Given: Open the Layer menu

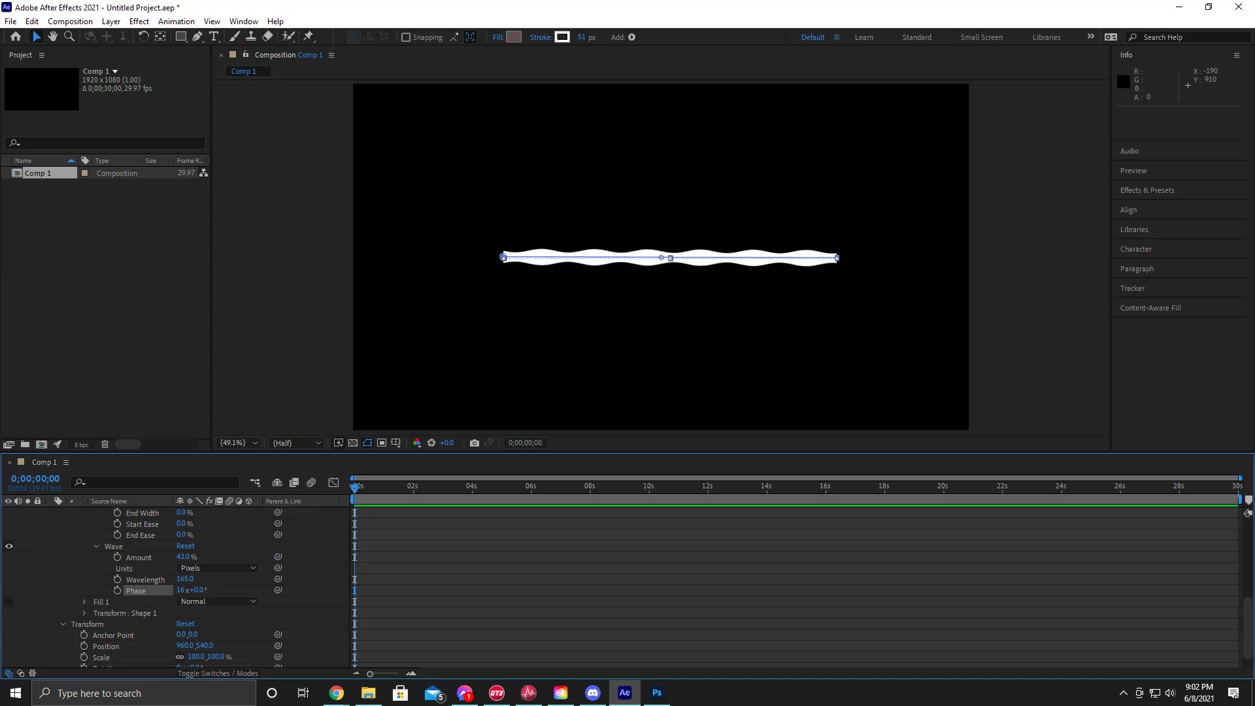Looking at the screenshot, I should coord(111,21).
